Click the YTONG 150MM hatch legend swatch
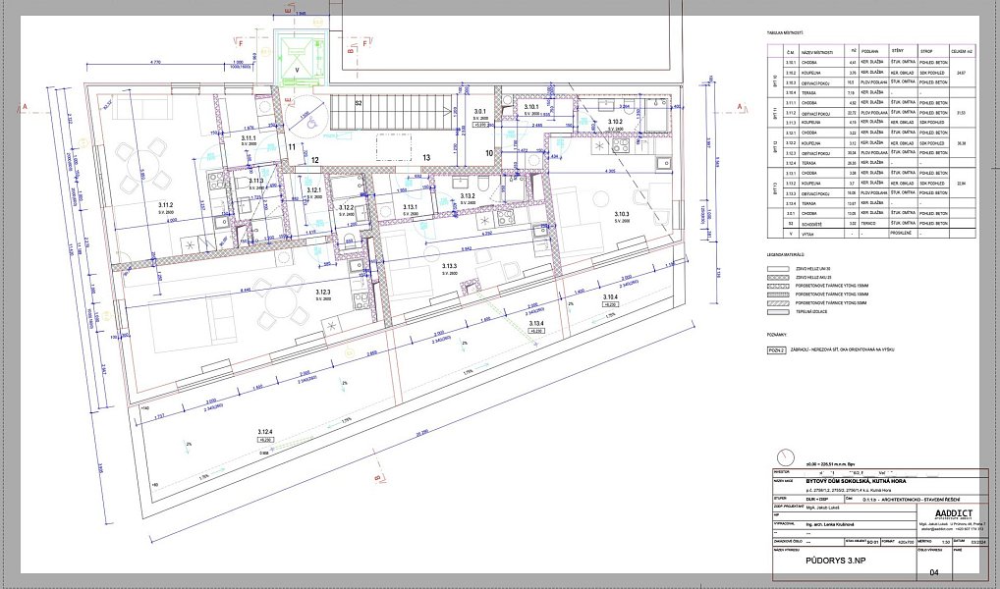1000x589 pixels. click(776, 286)
